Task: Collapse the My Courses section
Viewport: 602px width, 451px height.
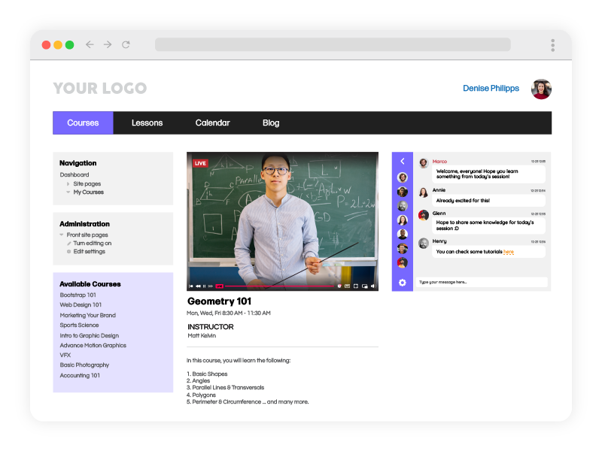Action: tap(68, 192)
